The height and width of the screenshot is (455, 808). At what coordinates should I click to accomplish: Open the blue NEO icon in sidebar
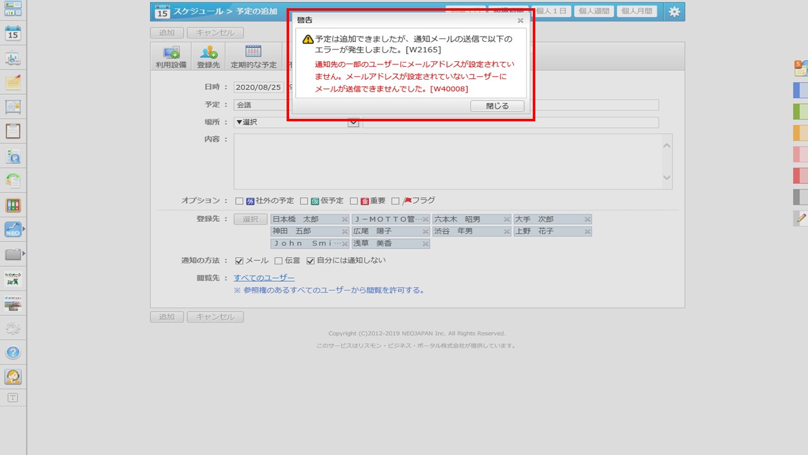[13, 229]
